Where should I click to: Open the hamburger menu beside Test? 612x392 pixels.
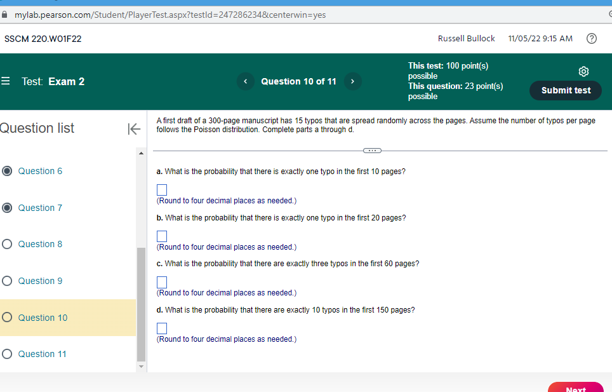pyautogui.click(x=6, y=81)
